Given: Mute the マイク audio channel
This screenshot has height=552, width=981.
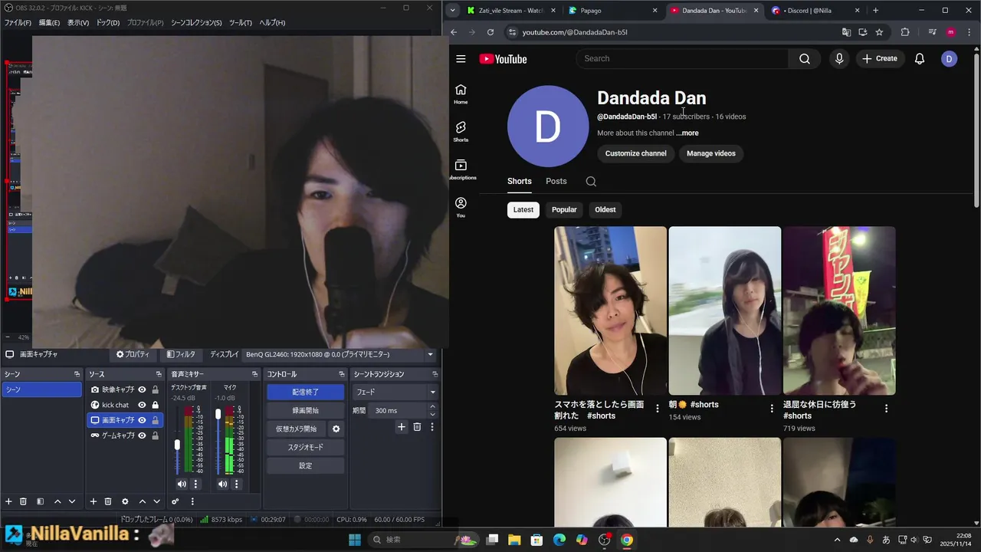Looking at the screenshot, I should pos(222,484).
